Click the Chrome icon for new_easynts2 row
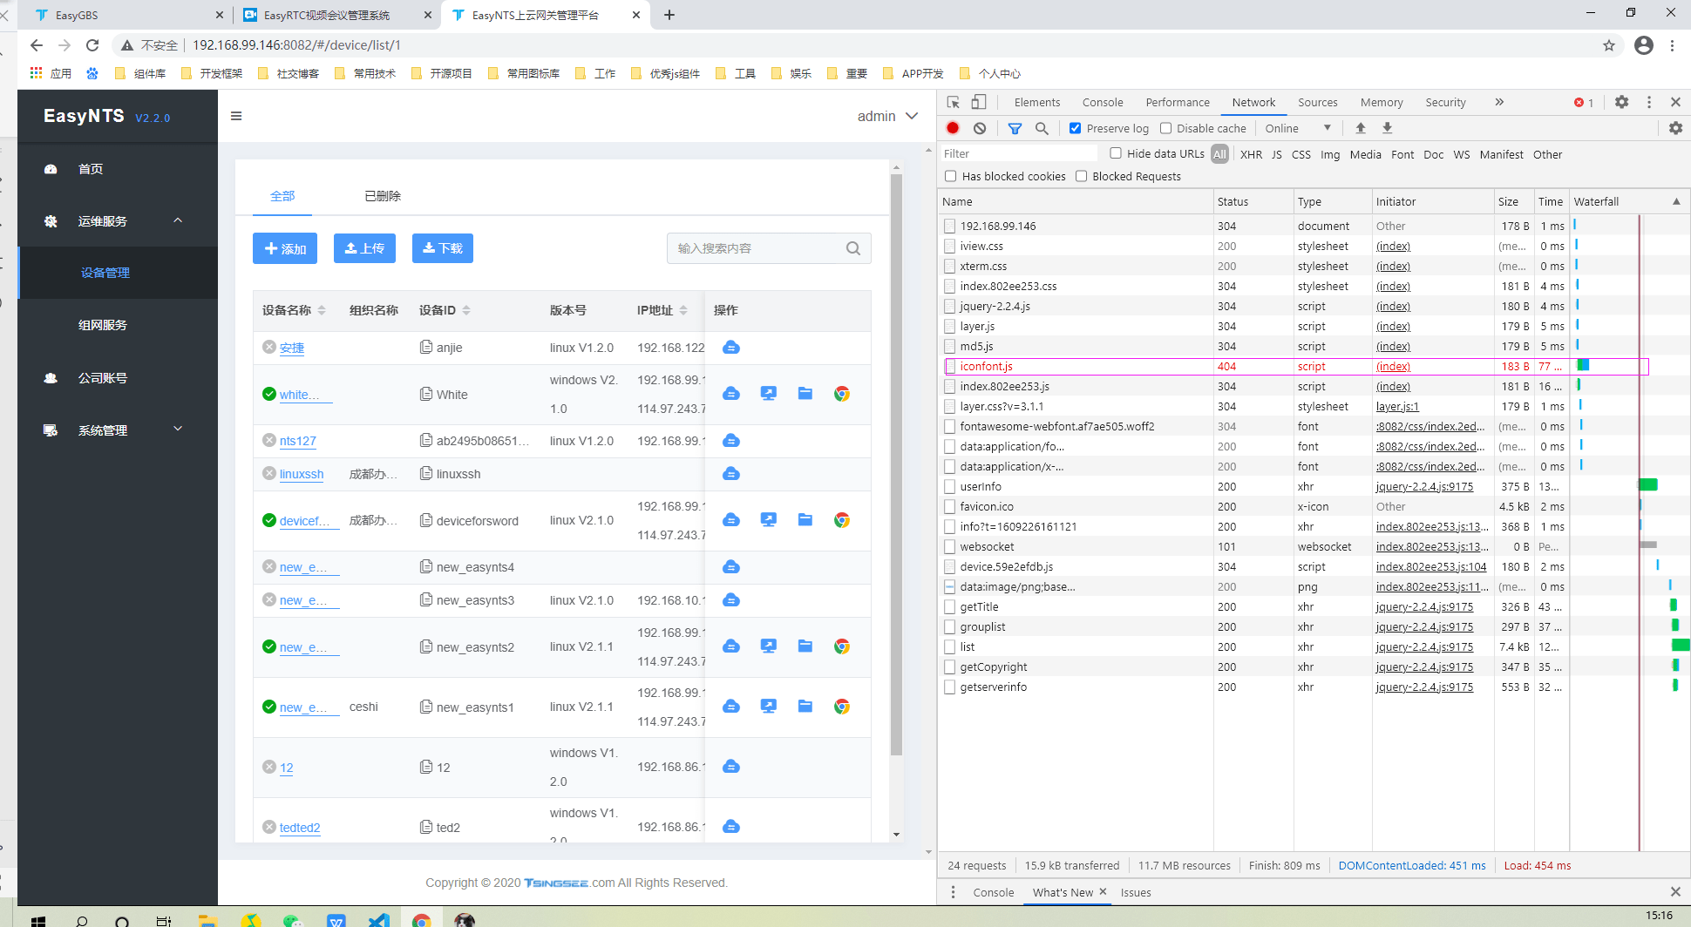The height and width of the screenshot is (927, 1691). point(842,646)
